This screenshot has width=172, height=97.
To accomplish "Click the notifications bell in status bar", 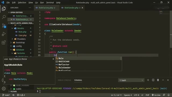I will 169,95.
